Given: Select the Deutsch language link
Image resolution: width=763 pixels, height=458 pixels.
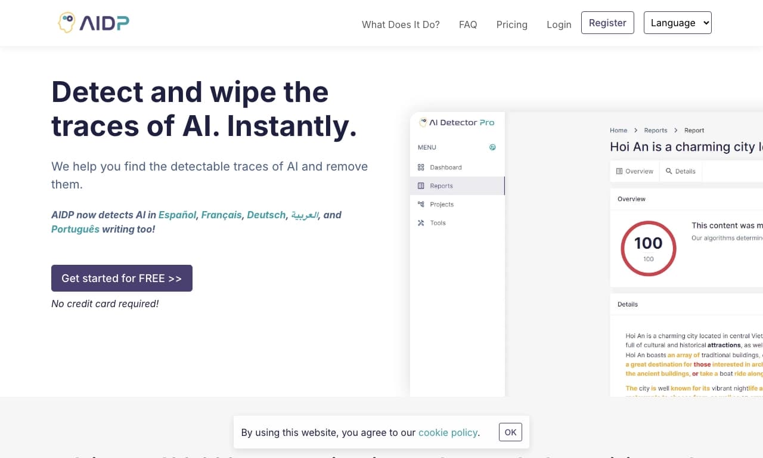Looking at the screenshot, I should (x=266, y=215).
